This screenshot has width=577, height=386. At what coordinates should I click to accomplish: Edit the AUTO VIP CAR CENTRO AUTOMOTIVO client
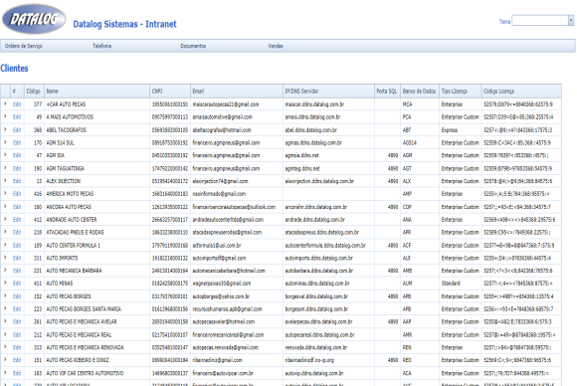17,373
